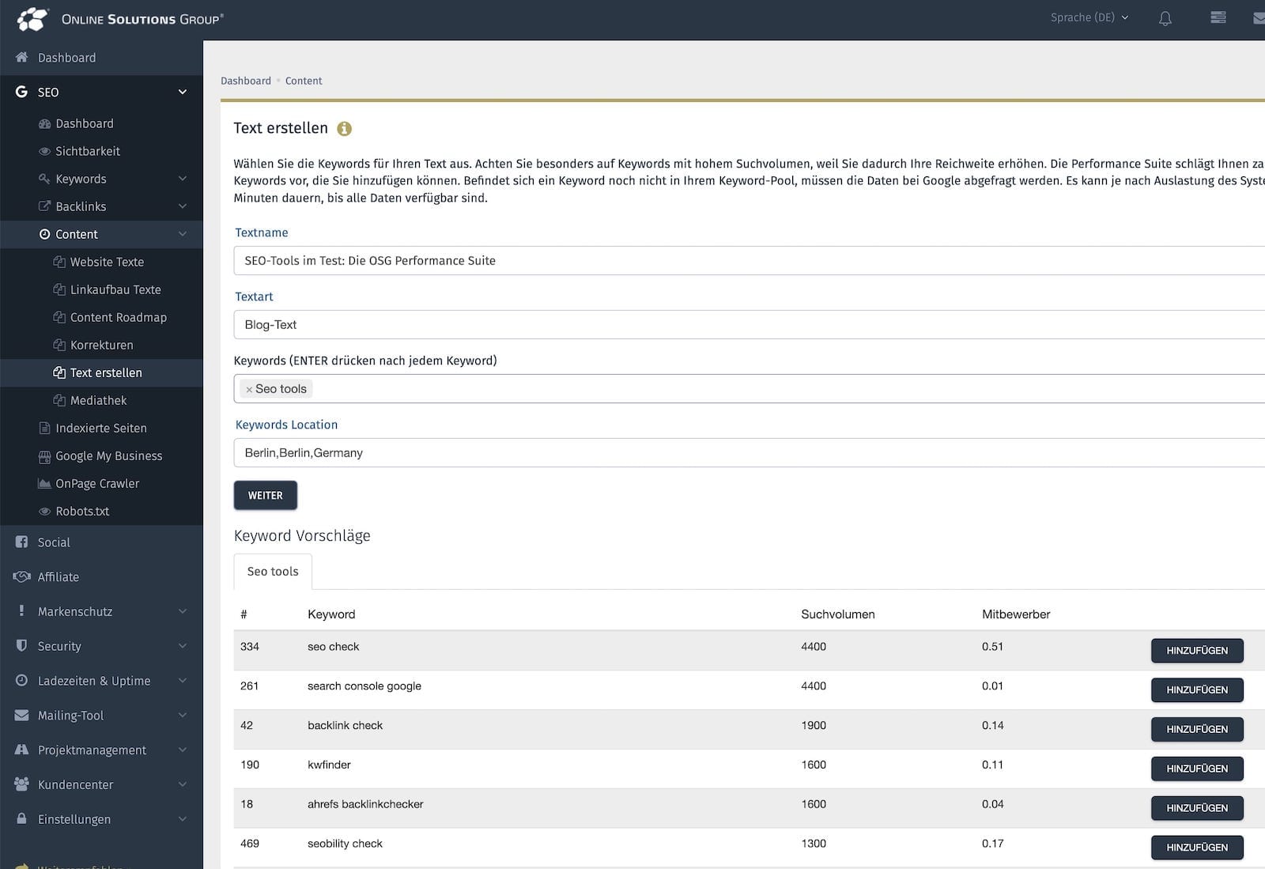
Task: Click the copy icon beside Mediathek
Action: point(59,400)
